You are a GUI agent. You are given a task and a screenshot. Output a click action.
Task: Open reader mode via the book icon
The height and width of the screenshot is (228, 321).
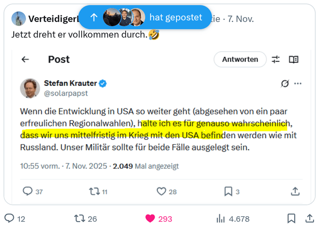[294, 60]
